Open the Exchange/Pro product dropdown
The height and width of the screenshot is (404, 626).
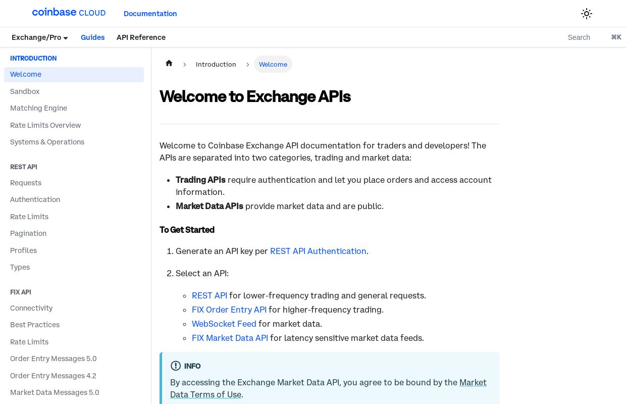point(40,37)
